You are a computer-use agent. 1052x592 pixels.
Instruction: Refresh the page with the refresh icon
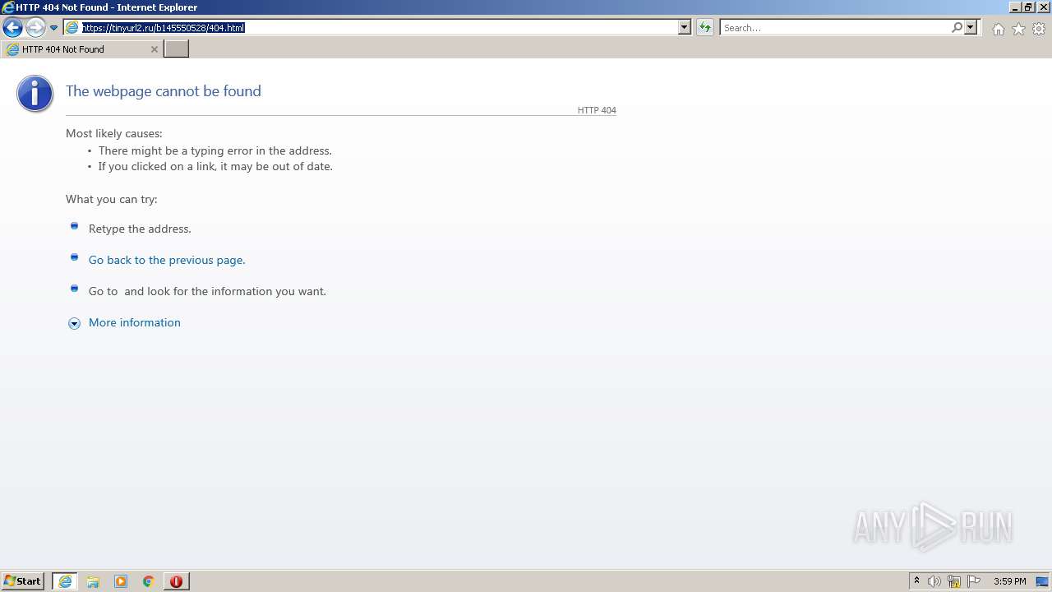(704, 27)
